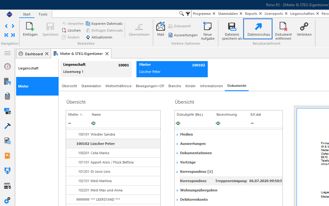Image resolution: width=329 pixels, height=206 pixels.
Task: Open Auswertungen in Weitere Optionen
Action: [x=183, y=35]
